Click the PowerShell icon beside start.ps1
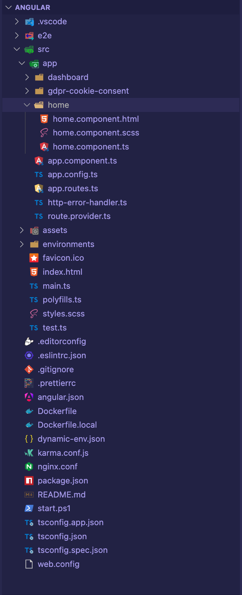Screen dimensions: 242x595 (x=28, y=508)
